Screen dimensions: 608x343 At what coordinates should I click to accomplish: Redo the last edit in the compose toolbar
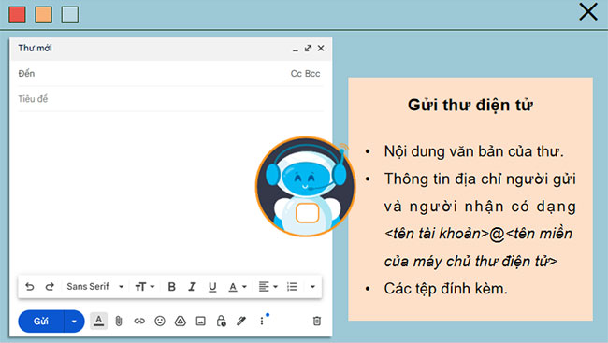coord(50,287)
